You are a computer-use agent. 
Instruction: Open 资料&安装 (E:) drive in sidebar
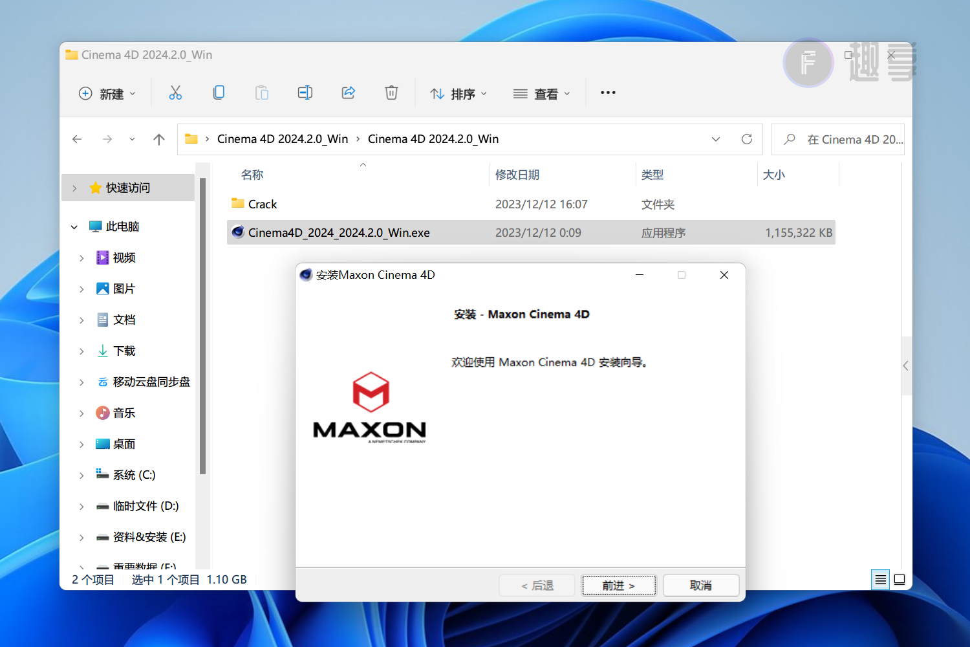pyautogui.click(x=149, y=537)
